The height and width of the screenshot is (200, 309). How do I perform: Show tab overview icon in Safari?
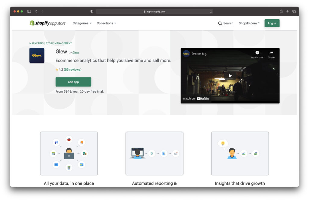[294, 11]
